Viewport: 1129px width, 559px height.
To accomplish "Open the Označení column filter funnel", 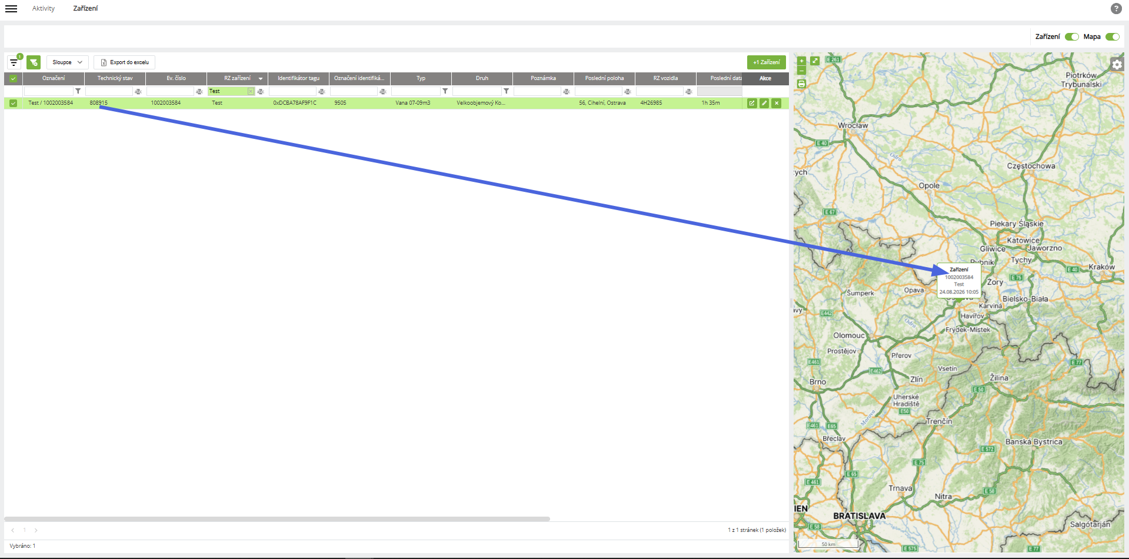I will [78, 91].
